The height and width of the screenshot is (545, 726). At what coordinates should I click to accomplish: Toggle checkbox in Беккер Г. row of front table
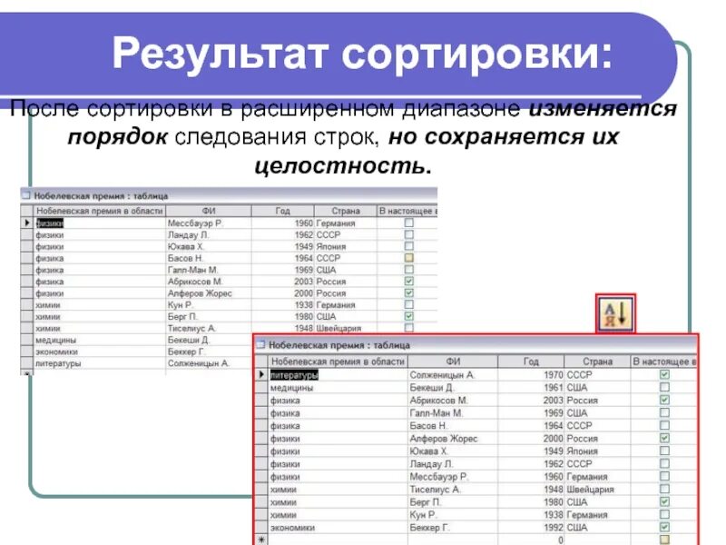[x=664, y=527]
